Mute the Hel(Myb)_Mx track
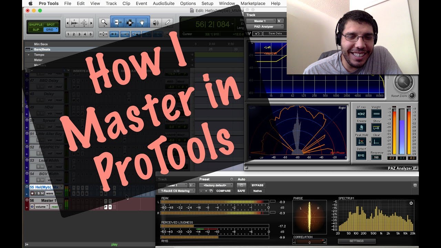 point(43,193)
